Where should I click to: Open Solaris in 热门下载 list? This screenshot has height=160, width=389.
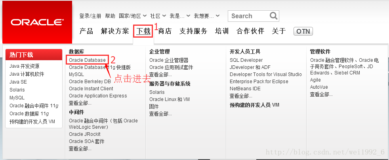(x=17, y=90)
